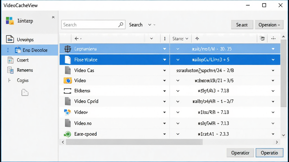Open the header chevron dropdown beside page number
Image resolution: width=289 pixels, height=162 pixels.
152,39
